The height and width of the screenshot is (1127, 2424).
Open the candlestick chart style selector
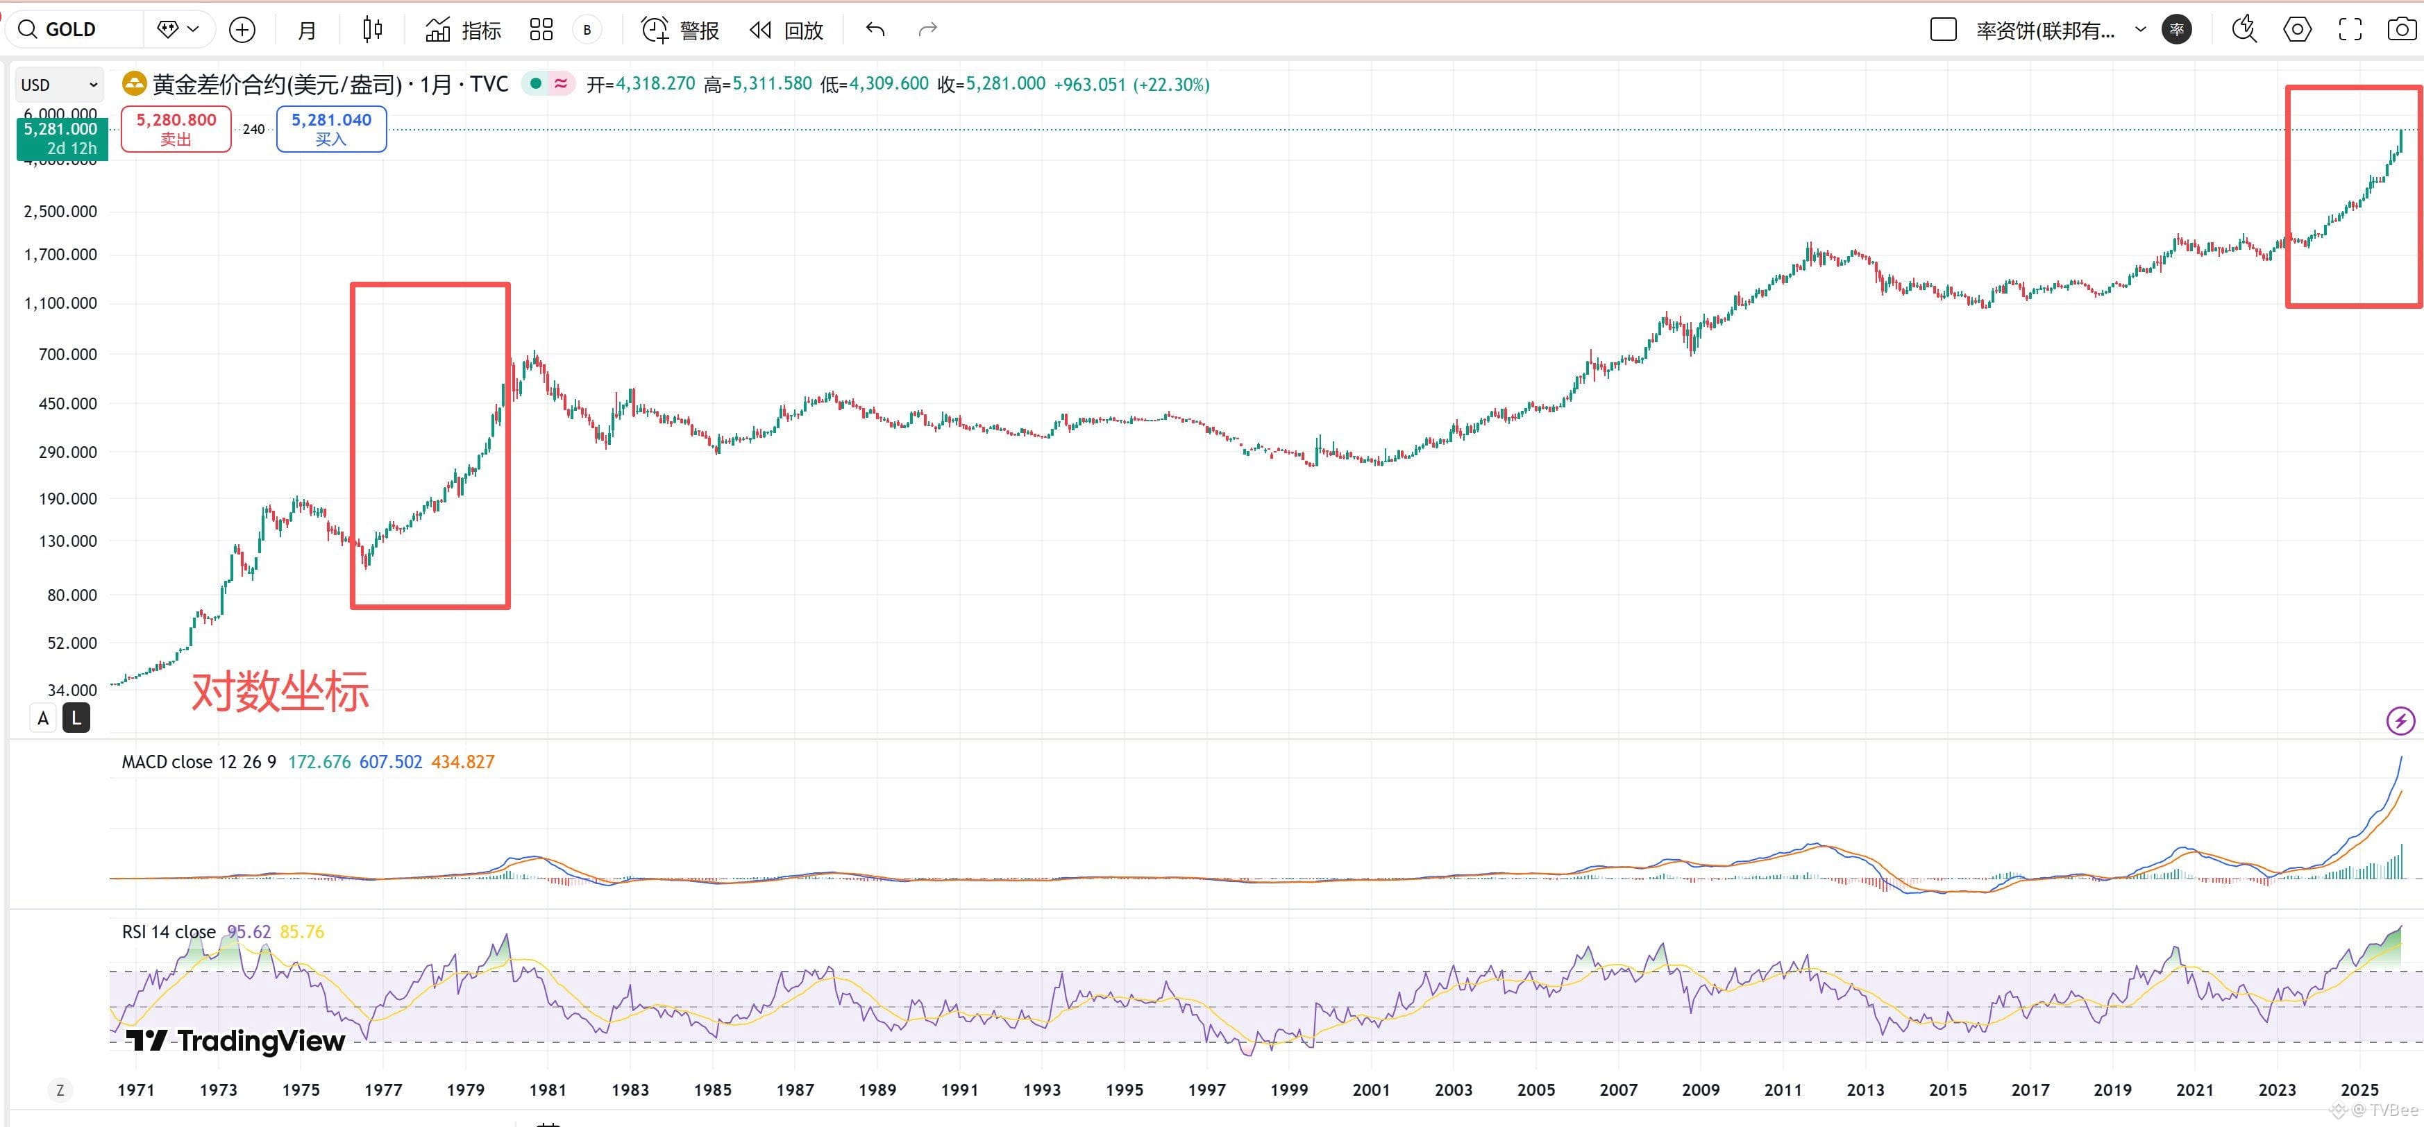(373, 30)
